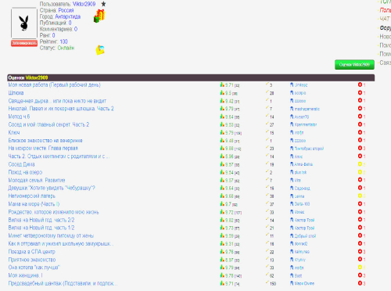Click the star icon beside Viktor2909

click(103, 4)
